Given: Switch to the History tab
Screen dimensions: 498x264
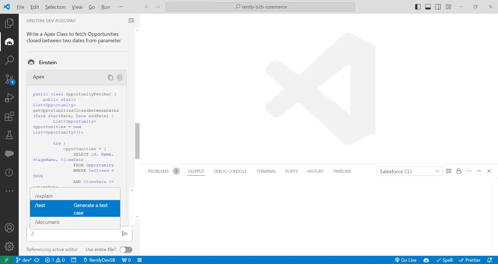Looking at the screenshot, I should (x=315, y=171).
